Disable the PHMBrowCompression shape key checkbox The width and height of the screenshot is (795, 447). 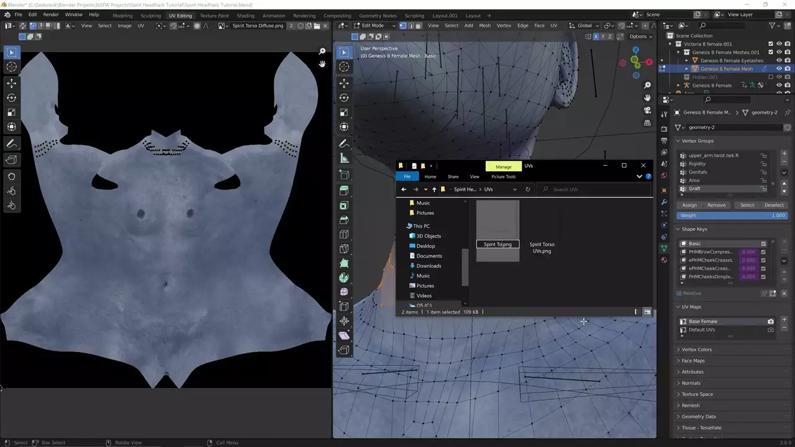point(763,252)
